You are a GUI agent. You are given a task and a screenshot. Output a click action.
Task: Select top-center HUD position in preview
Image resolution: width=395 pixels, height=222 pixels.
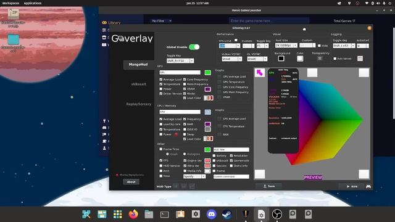click(x=312, y=73)
